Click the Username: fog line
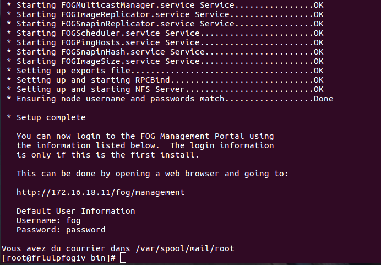This screenshot has height=265, width=381. (x=48, y=220)
